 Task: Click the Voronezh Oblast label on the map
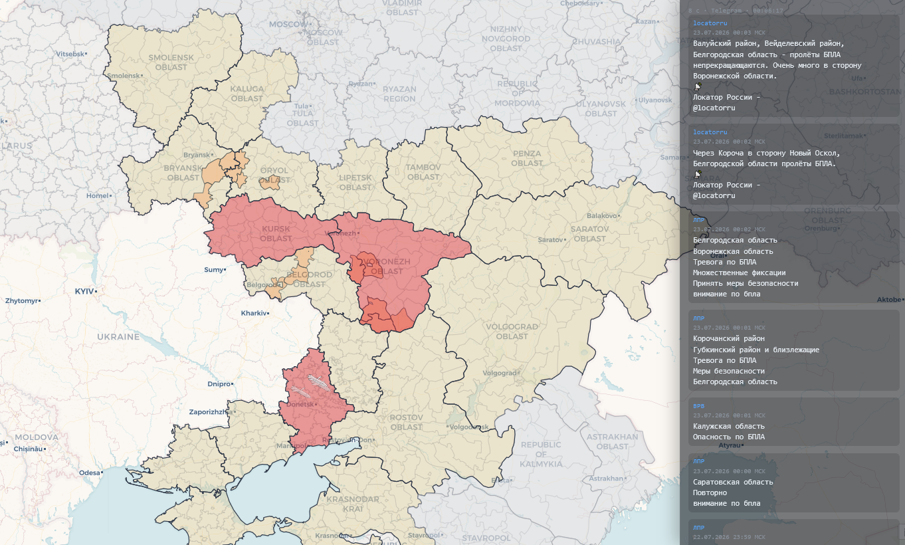(386, 267)
